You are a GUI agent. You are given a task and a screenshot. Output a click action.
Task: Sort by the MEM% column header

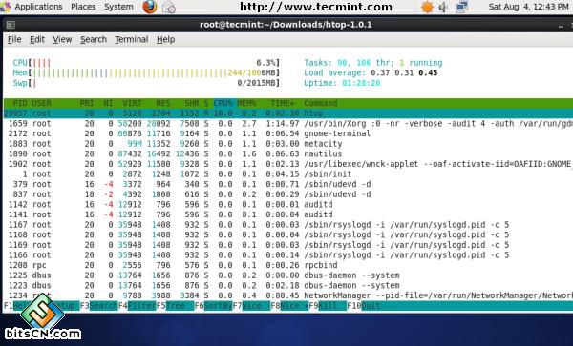(246, 103)
